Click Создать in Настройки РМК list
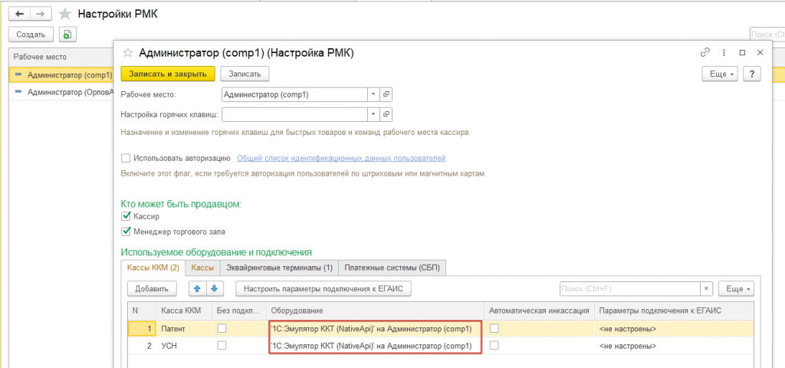 (31, 34)
